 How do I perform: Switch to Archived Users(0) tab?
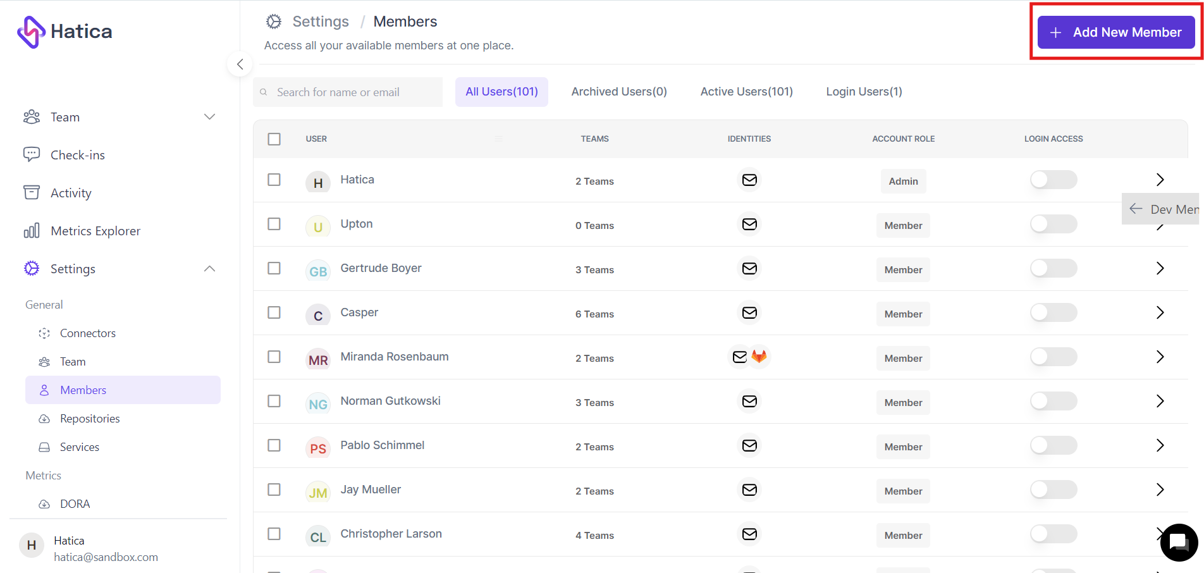click(x=619, y=92)
